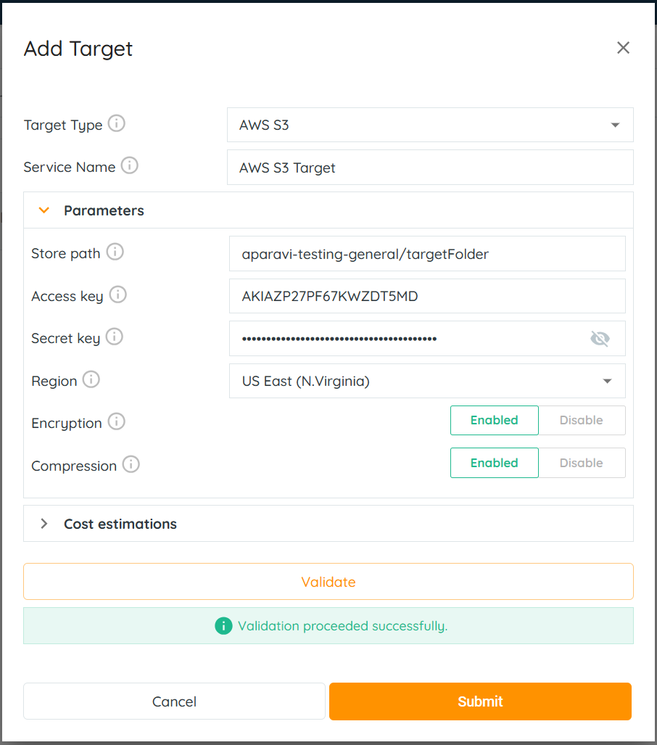
Task: Click the Store path info icon
Action: tap(115, 252)
